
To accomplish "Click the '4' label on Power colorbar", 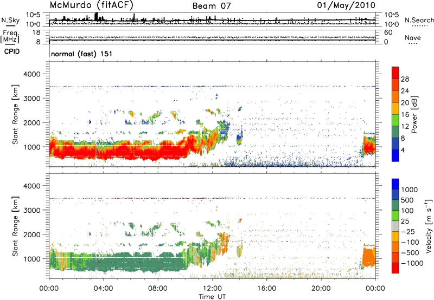I will [x=403, y=150].
